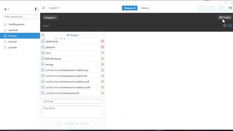Uncheck the fontawesome-webfont.woff checkbox
Image resolution: width=233 pixels, height=131 pixels.
43,82
